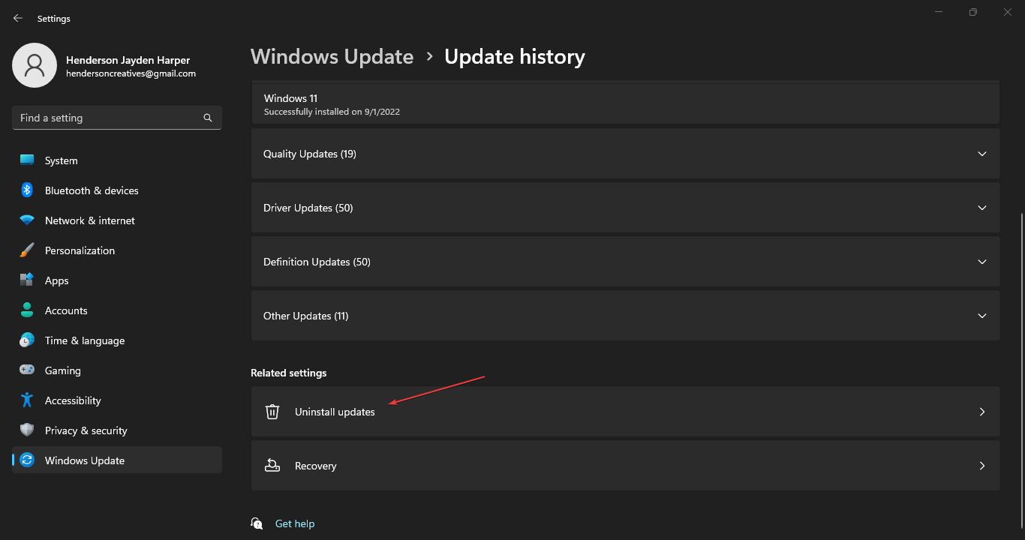Click the Get help link
The width and height of the screenshot is (1025, 540).
click(295, 523)
